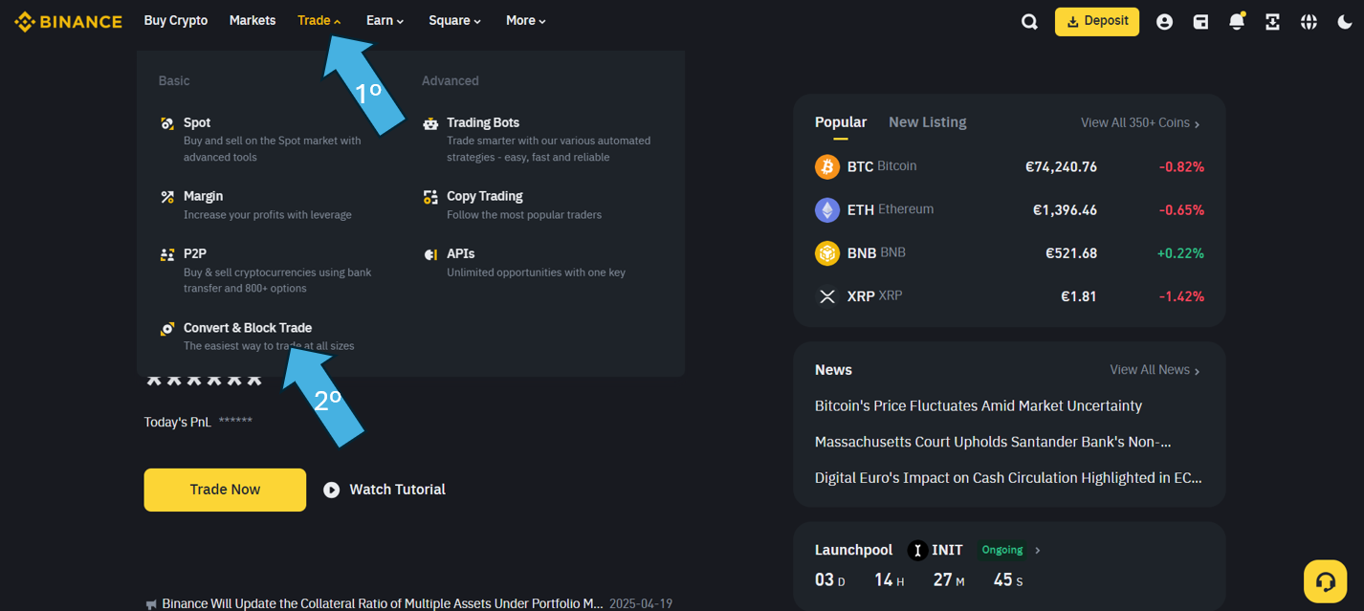Play the Watch Tutorial video icon

tap(332, 490)
